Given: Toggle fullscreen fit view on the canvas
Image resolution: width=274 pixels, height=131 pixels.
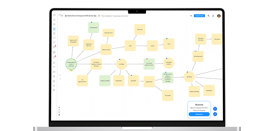Looking at the screenshot, I should coord(59,112).
